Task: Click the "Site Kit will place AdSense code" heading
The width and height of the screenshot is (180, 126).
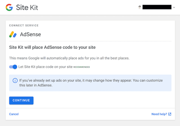Action: point(52,47)
